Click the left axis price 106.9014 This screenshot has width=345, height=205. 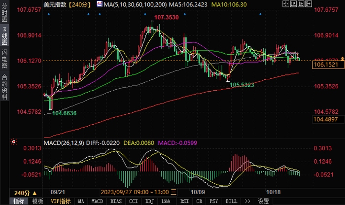point(29,35)
